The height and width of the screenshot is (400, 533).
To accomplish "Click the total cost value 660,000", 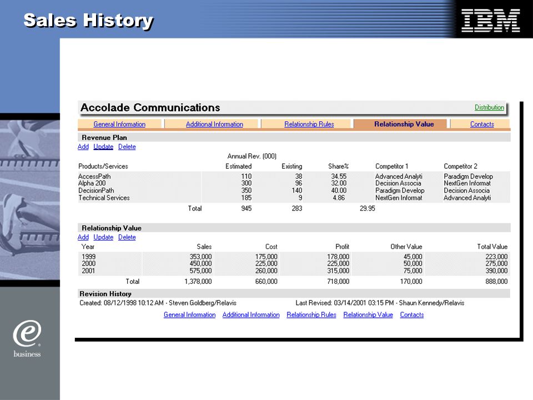I will point(266,281).
